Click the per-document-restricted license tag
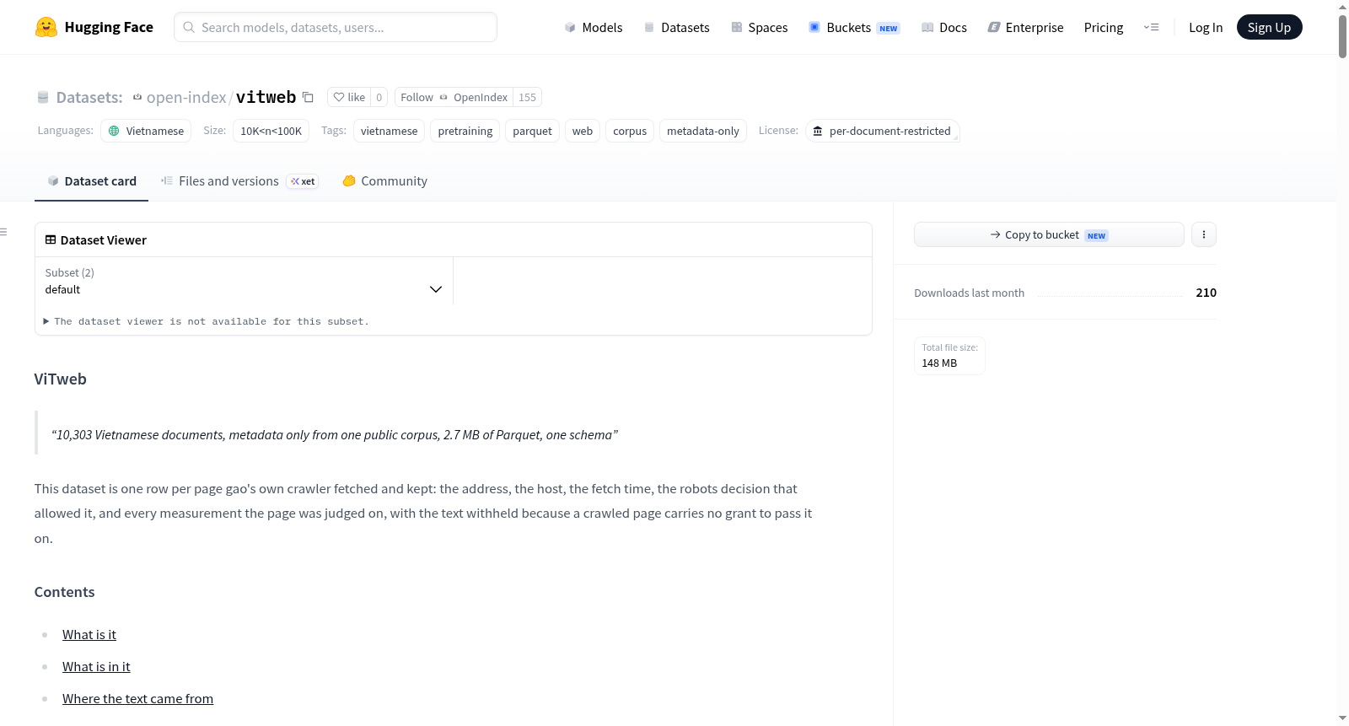The image size is (1349, 726). [x=882, y=131]
